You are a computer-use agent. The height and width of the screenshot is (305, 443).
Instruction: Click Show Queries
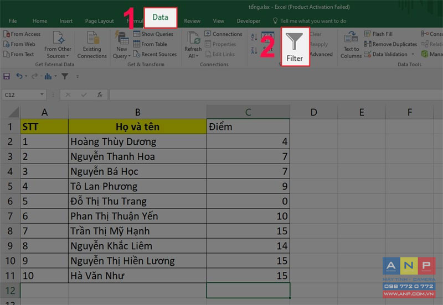click(x=153, y=34)
